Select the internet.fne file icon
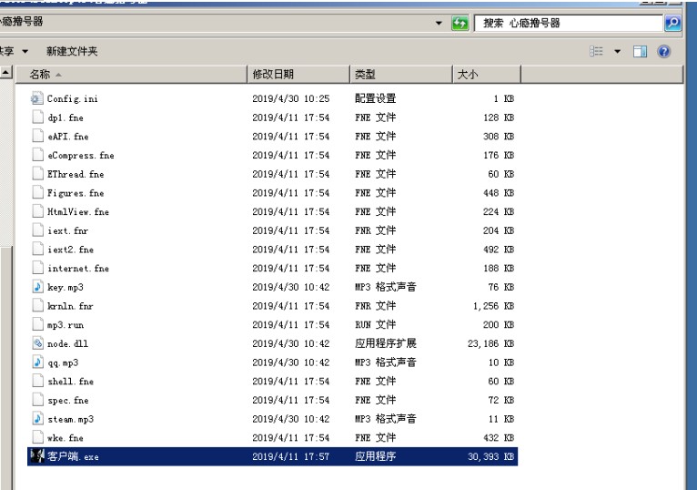This screenshot has width=697, height=490. (x=38, y=268)
